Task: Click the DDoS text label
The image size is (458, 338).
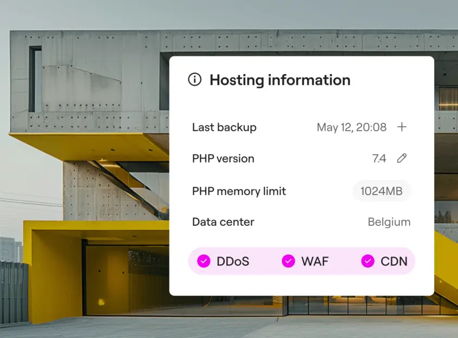Action: coord(233,261)
